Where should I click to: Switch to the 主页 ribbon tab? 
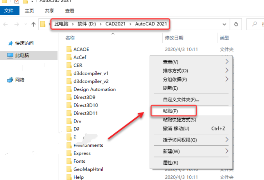29,11
